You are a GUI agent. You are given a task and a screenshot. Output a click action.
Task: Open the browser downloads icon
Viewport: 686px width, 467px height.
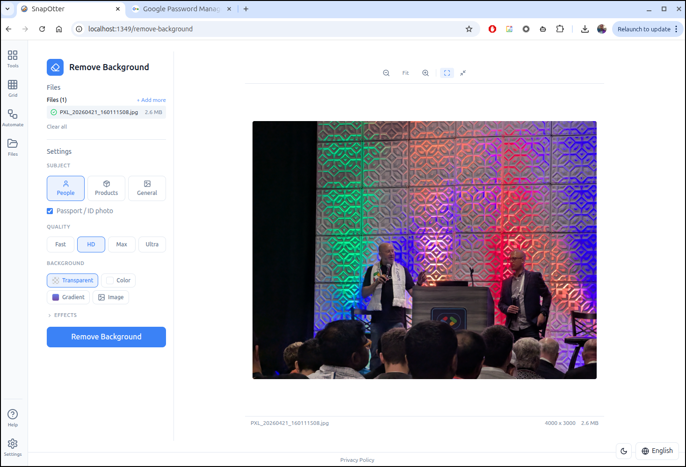pos(585,29)
